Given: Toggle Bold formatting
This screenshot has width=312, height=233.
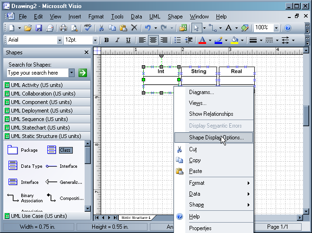Looking at the screenshot, I should point(106,40).
